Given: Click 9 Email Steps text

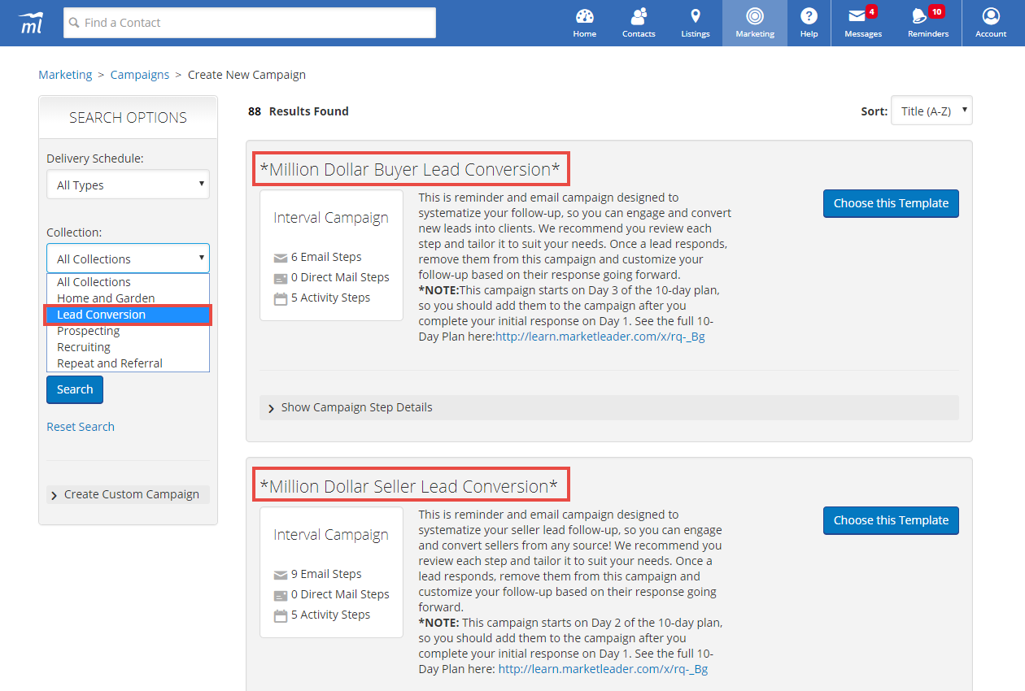Looking at the screenshot, I should click(x=326, y=574).
